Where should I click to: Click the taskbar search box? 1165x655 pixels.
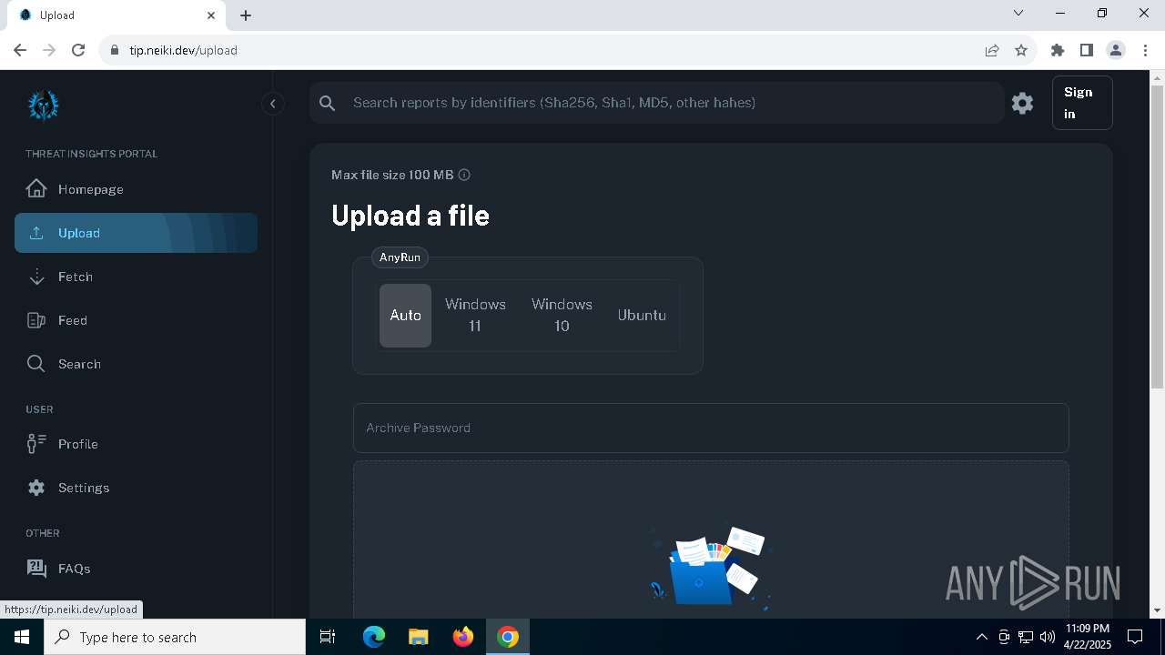coord(175,637)
